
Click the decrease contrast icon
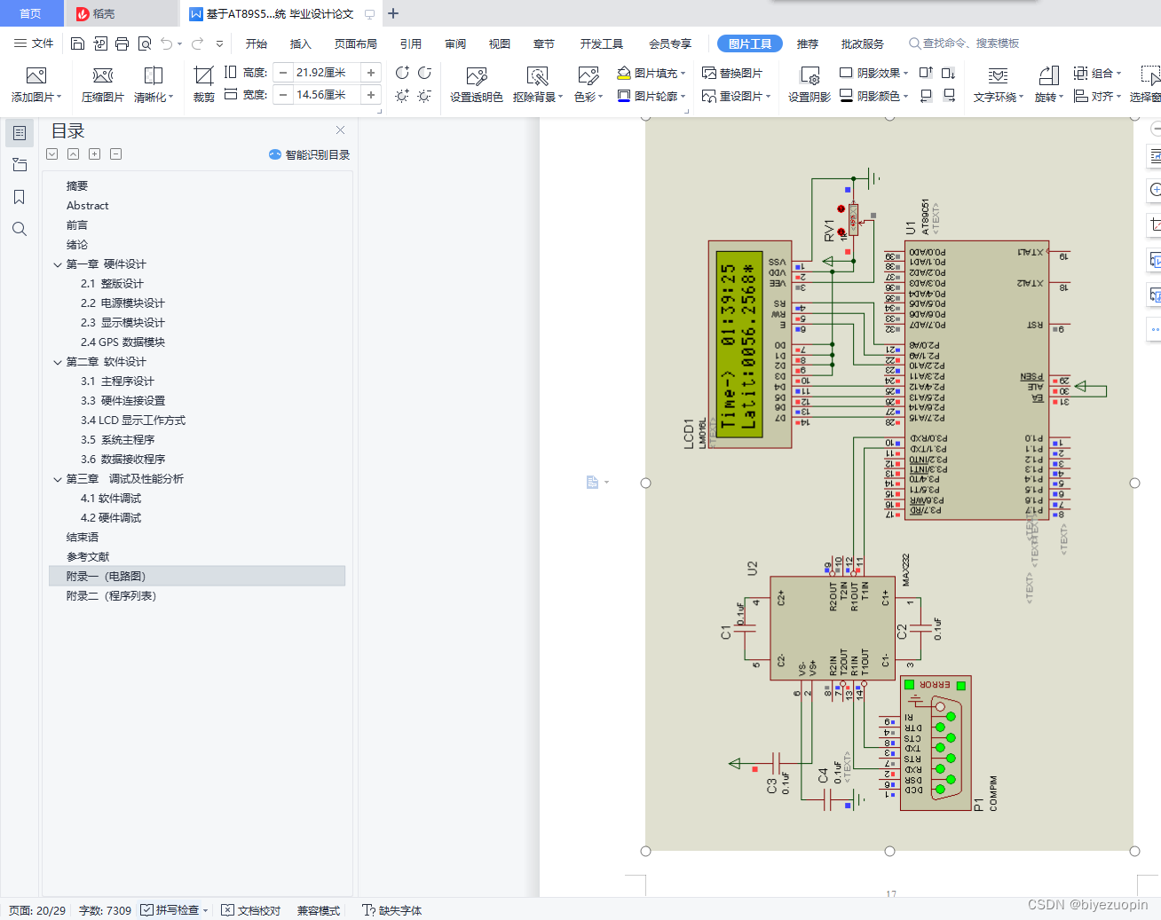(424, 73)
